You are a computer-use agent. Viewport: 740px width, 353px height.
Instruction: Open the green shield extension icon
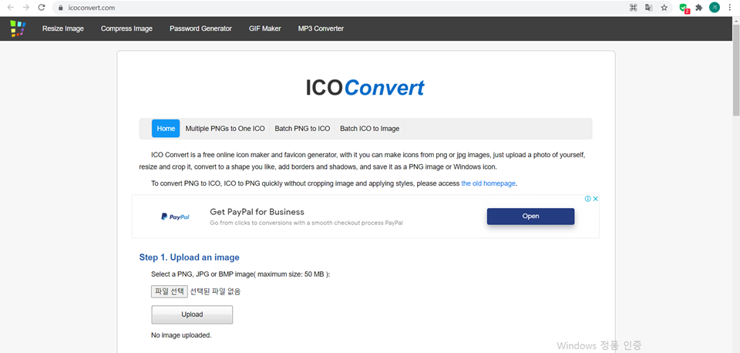(x=684, y=8)
